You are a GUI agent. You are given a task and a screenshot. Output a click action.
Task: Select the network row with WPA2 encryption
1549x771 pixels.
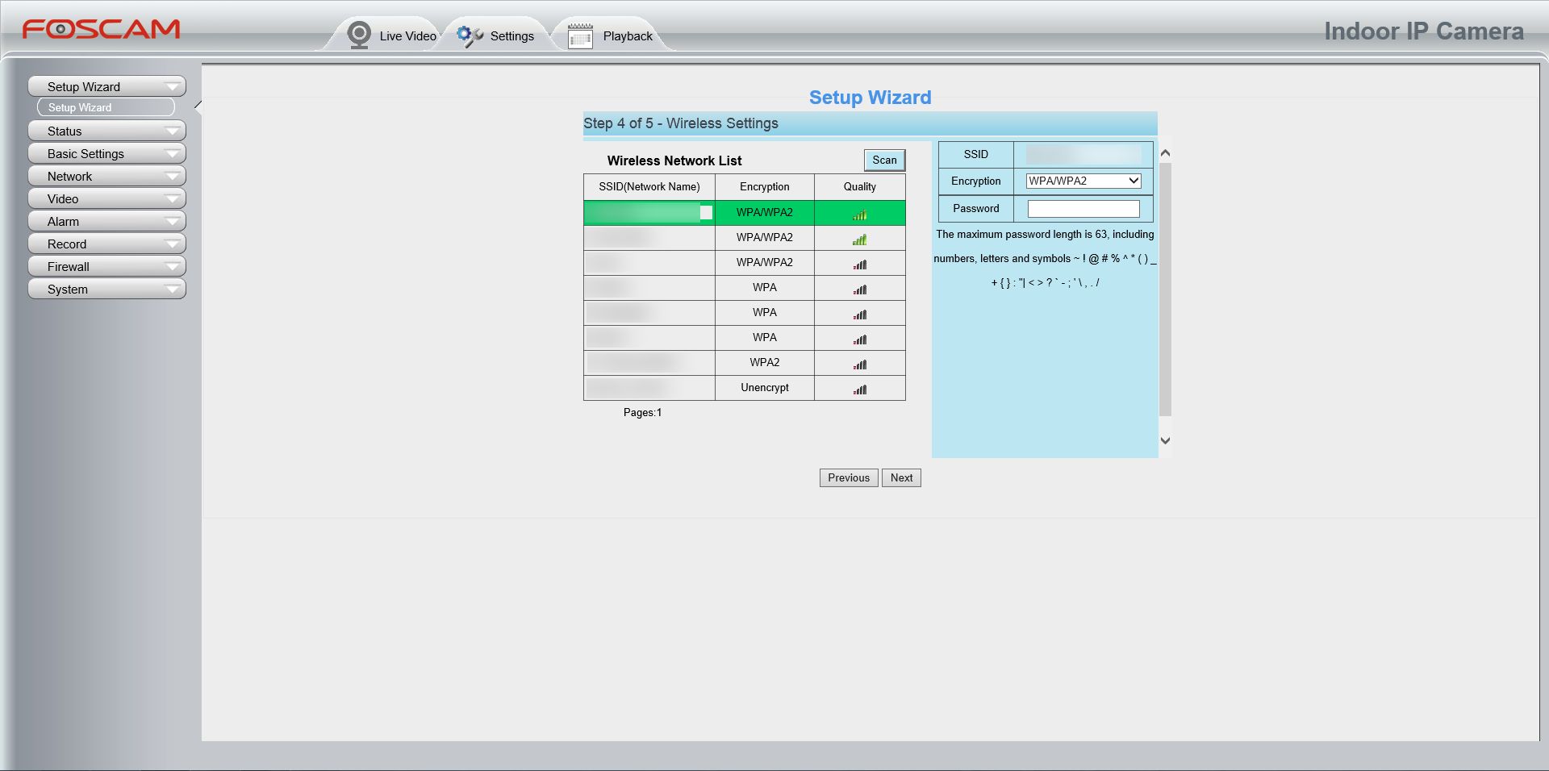point(744,363)
